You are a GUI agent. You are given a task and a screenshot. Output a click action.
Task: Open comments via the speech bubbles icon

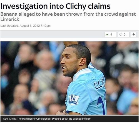(121, 34)
